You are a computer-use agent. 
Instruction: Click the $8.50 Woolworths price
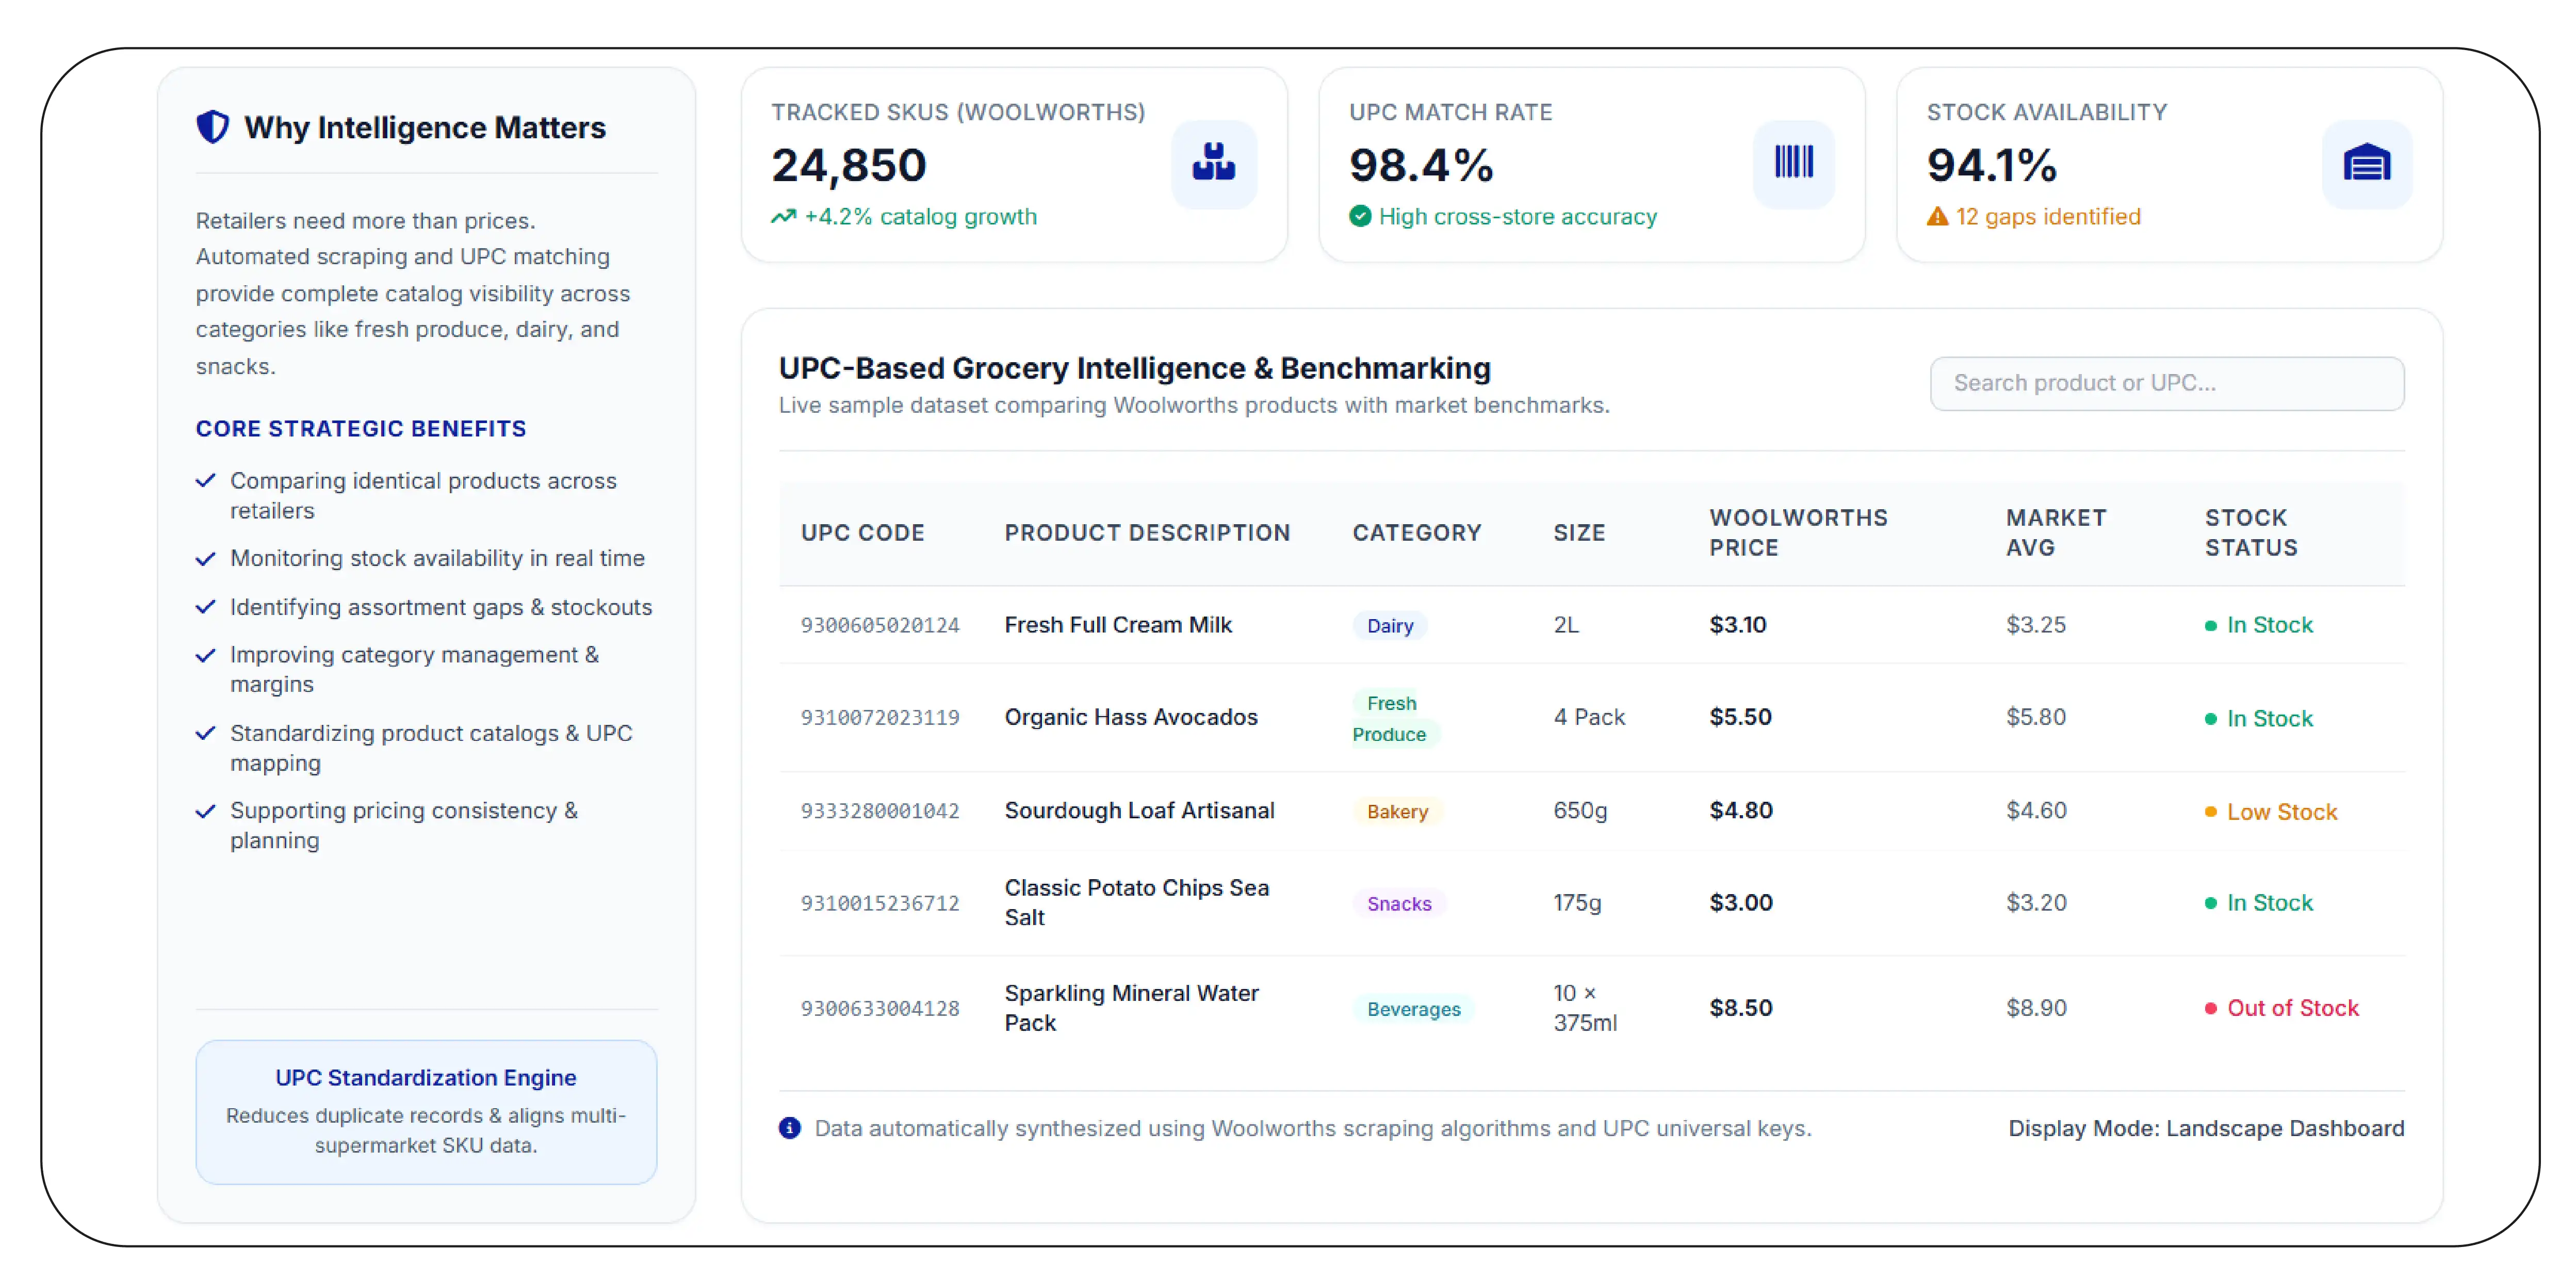tap(1740, 1008)
